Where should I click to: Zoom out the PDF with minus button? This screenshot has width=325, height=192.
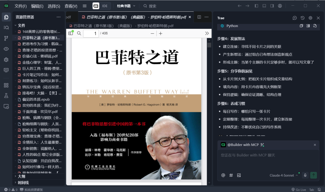pyautogui.click(x=152, y=33)
